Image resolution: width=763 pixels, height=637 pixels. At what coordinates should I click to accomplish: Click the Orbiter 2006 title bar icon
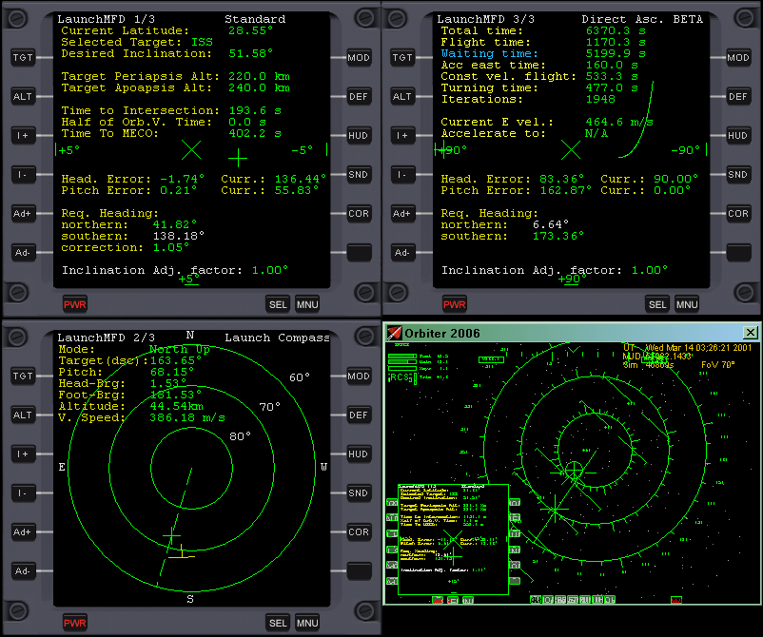[x=395, y=333]
